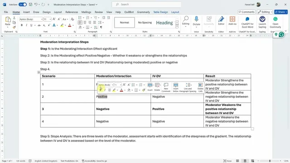Undo the last action
290x163 pixels.
tap(36, 5)
